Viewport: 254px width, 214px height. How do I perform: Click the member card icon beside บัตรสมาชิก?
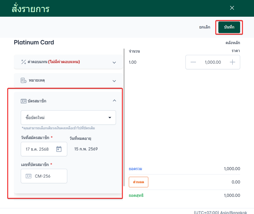coord(24,101)
